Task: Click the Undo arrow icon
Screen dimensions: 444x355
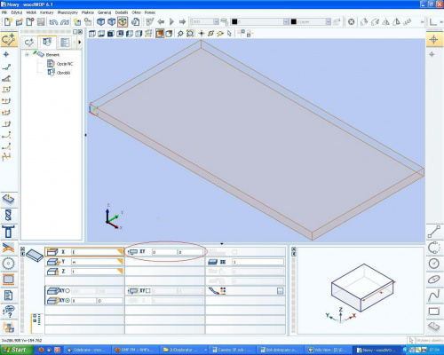Action: pyautogui.click(x=53, y=22)
